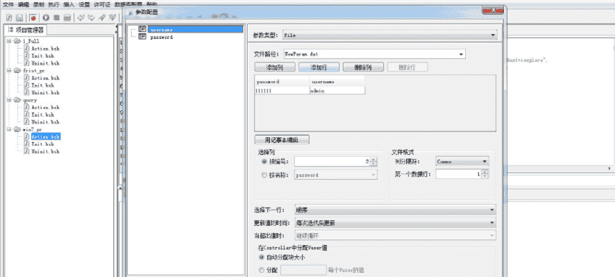Screen dimensions: 615x277
Task: Open the 设置 menu
Action: tap(84, 5)
